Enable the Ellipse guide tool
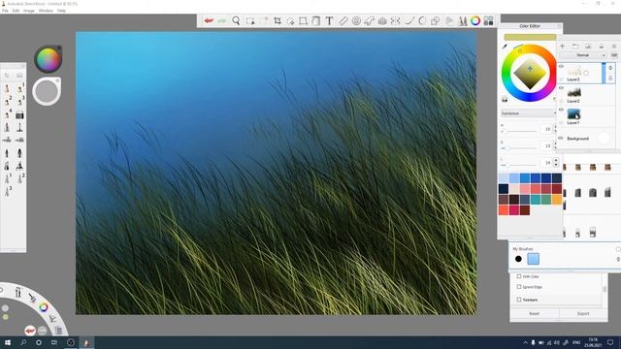The height and width of the screenshot is (349, 621). pyautogui.click(x=356, y=20)
